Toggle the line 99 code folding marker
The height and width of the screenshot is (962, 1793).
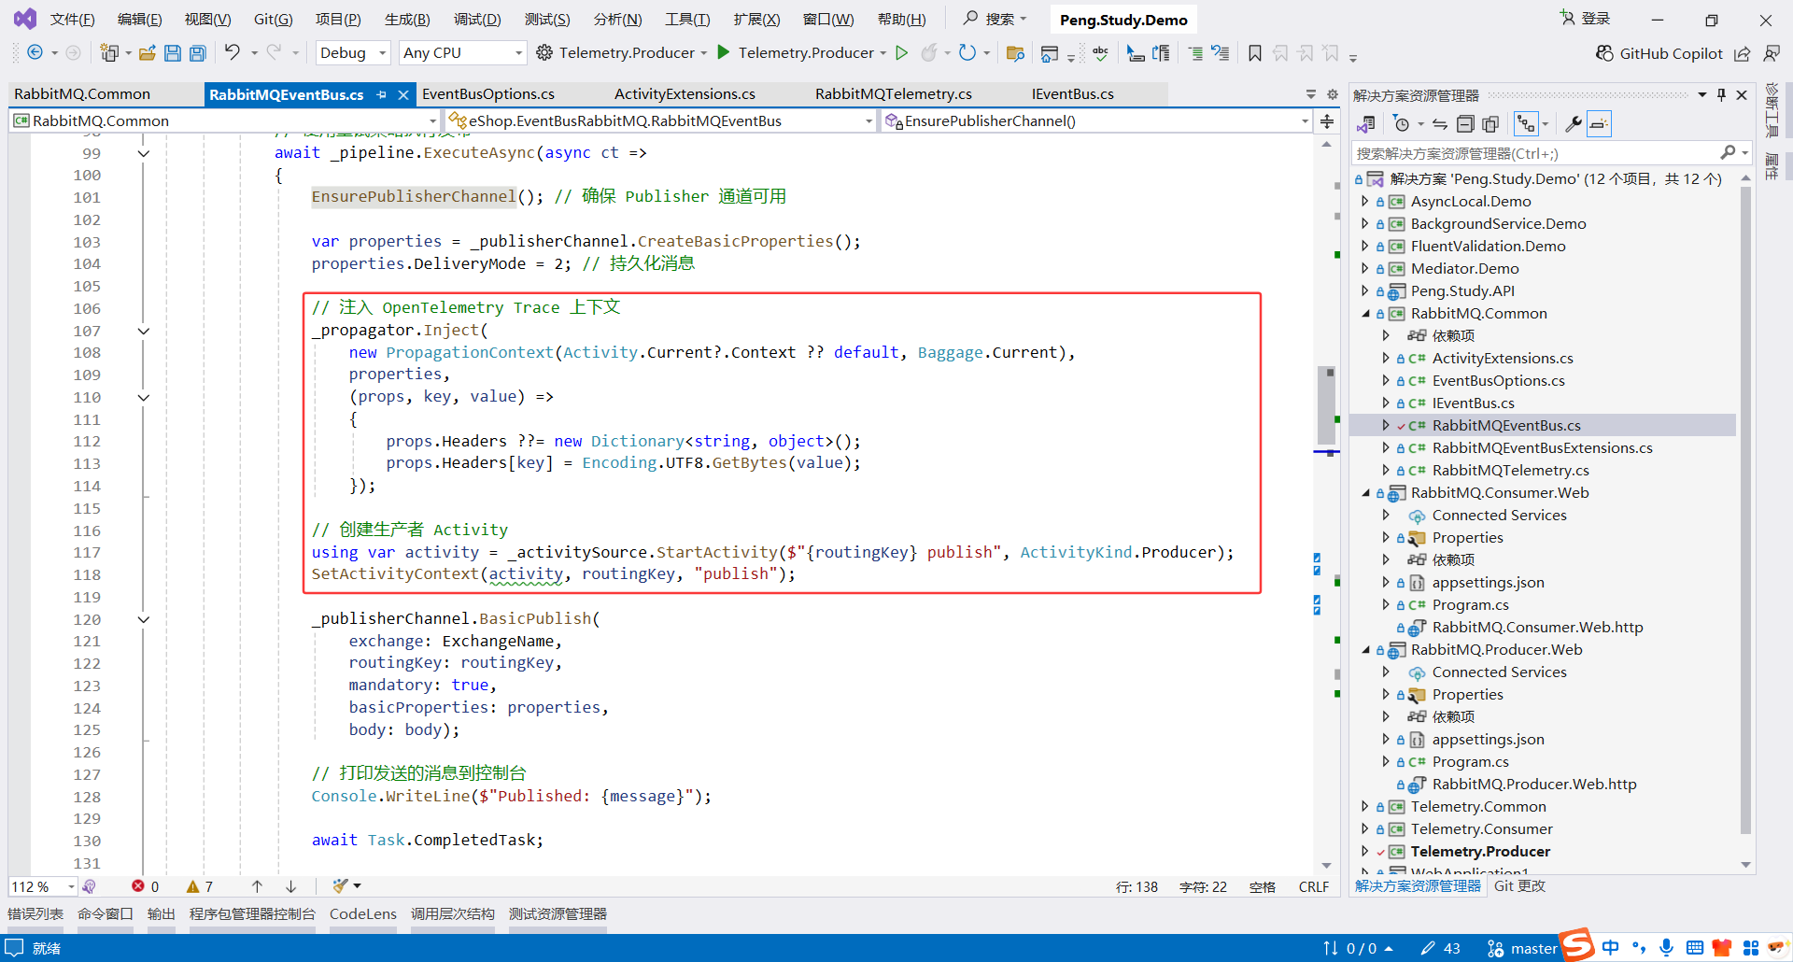click(144, 153)
